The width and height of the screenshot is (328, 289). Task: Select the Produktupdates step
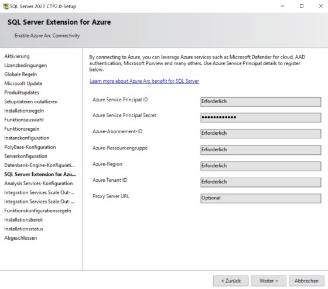[x=22, y=93]
